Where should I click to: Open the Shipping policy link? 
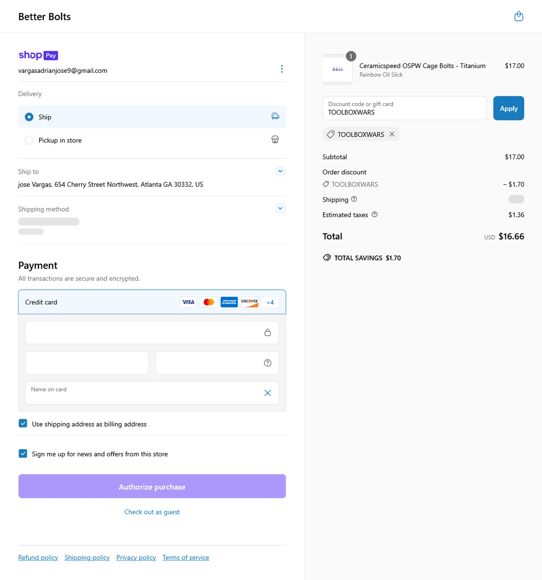[x=87, y=558]
